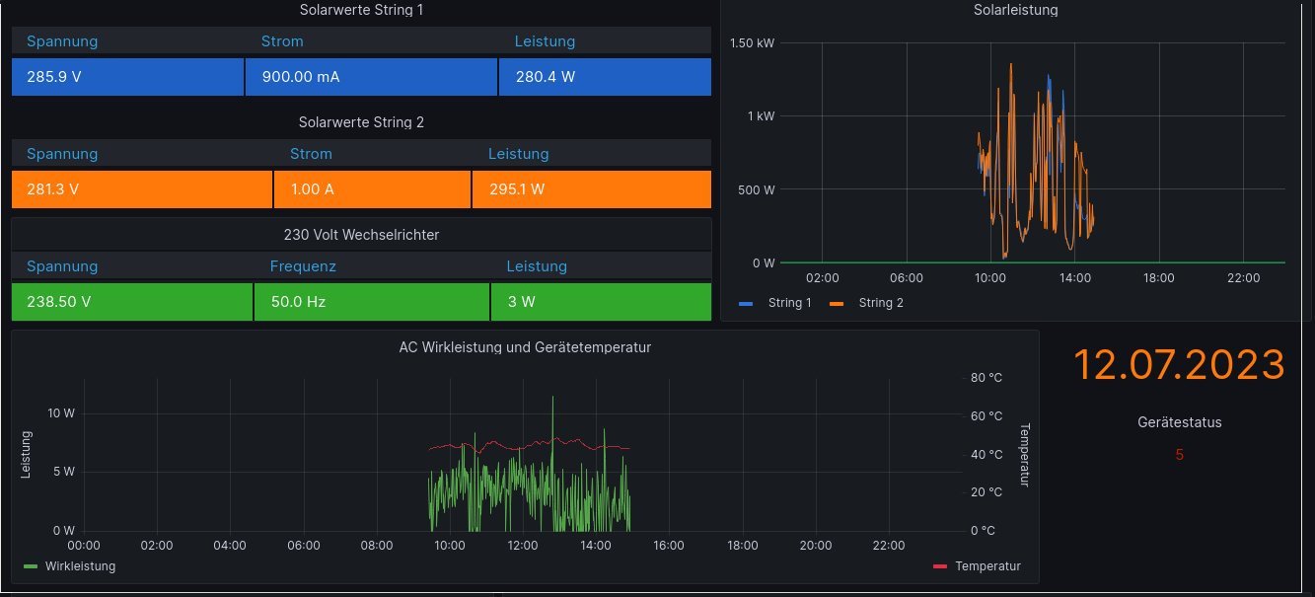The width and height of the screenshot is (1315, 597).
Task: Click the red Temperatur legend color swatch
Action: pyautogui.click(x=939, y=566)
